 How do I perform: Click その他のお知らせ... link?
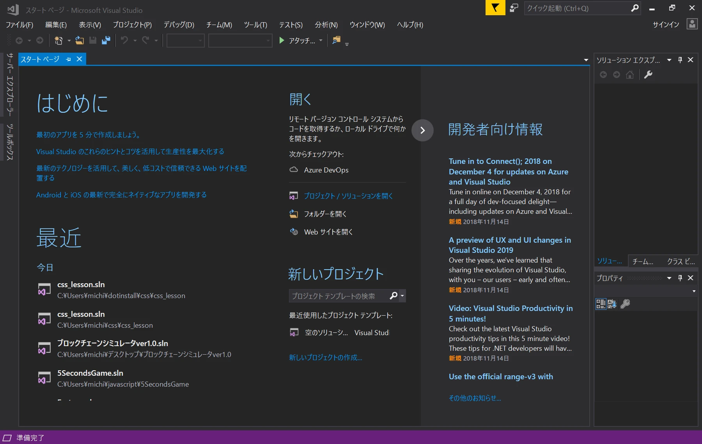point(475,398)
